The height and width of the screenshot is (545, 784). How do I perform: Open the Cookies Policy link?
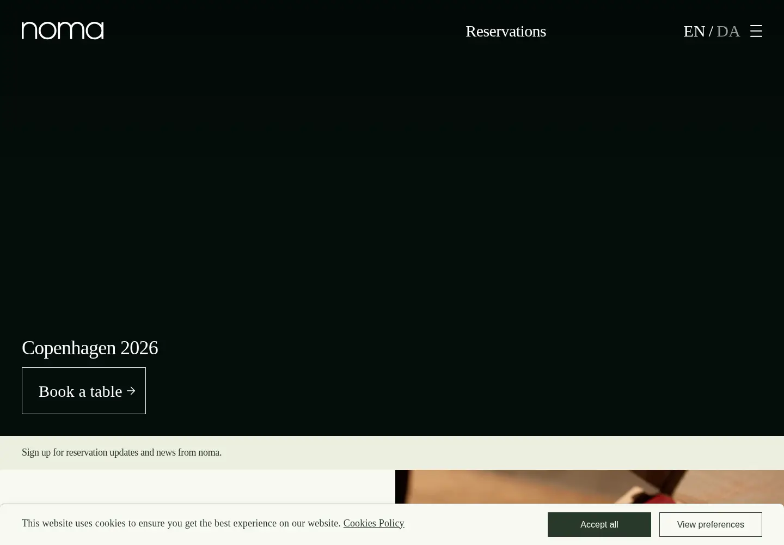click(373, 523)
